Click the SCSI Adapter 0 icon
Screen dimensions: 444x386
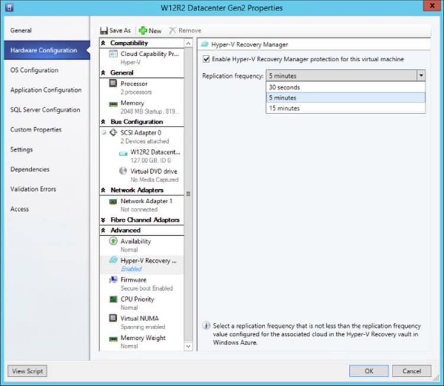[x=113, y=132]
